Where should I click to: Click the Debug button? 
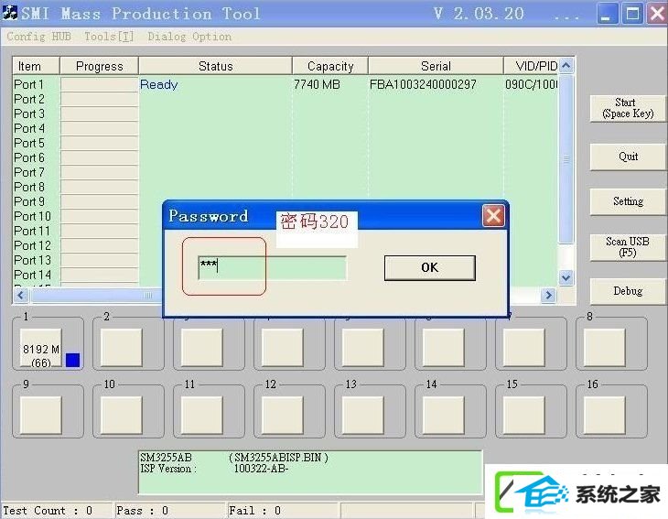pyautogui.click(x=628, y=291)
